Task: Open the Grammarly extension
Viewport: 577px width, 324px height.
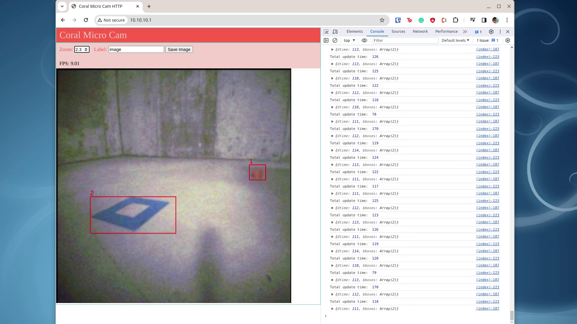Action: point(421,20)
